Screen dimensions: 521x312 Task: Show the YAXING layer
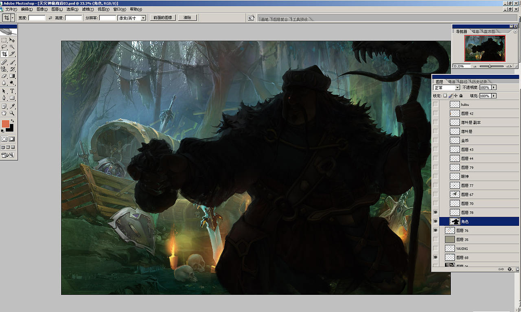pyautogui.click(x=436, y=248)
